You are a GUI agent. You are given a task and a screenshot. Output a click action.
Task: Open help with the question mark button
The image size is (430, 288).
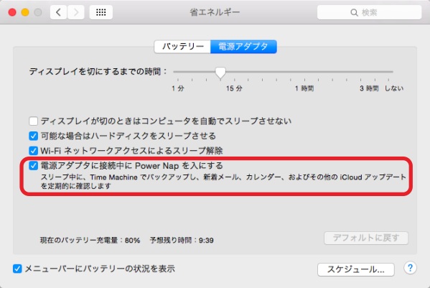pyautogui.click(x=410, y=268)
